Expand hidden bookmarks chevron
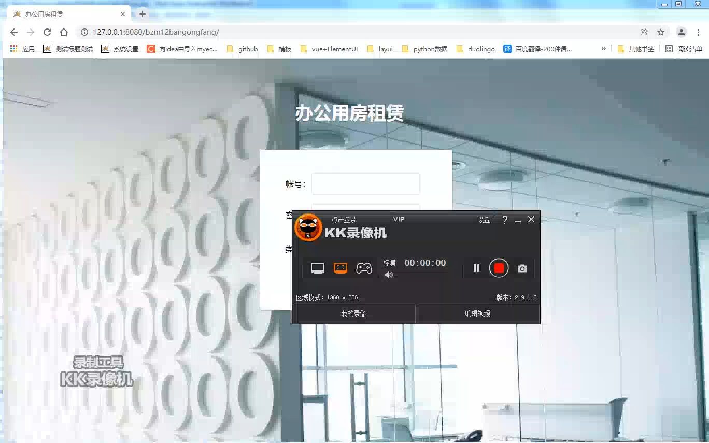Screen dimensions: 709x443 pyautogui.click(x=603, y=49)
